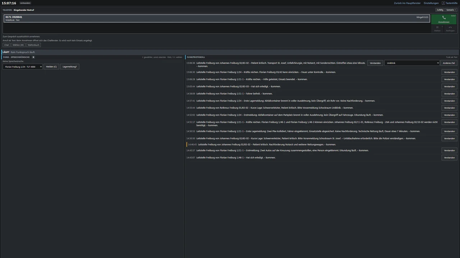Click Verstanden for the 14:57:41 Lagemeldung

(x=449, y=101)
